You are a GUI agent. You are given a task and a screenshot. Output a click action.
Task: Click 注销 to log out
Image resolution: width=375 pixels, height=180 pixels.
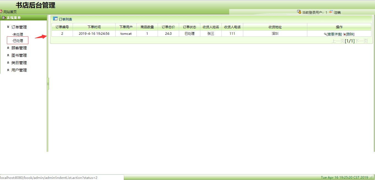(x=337, y=12)
